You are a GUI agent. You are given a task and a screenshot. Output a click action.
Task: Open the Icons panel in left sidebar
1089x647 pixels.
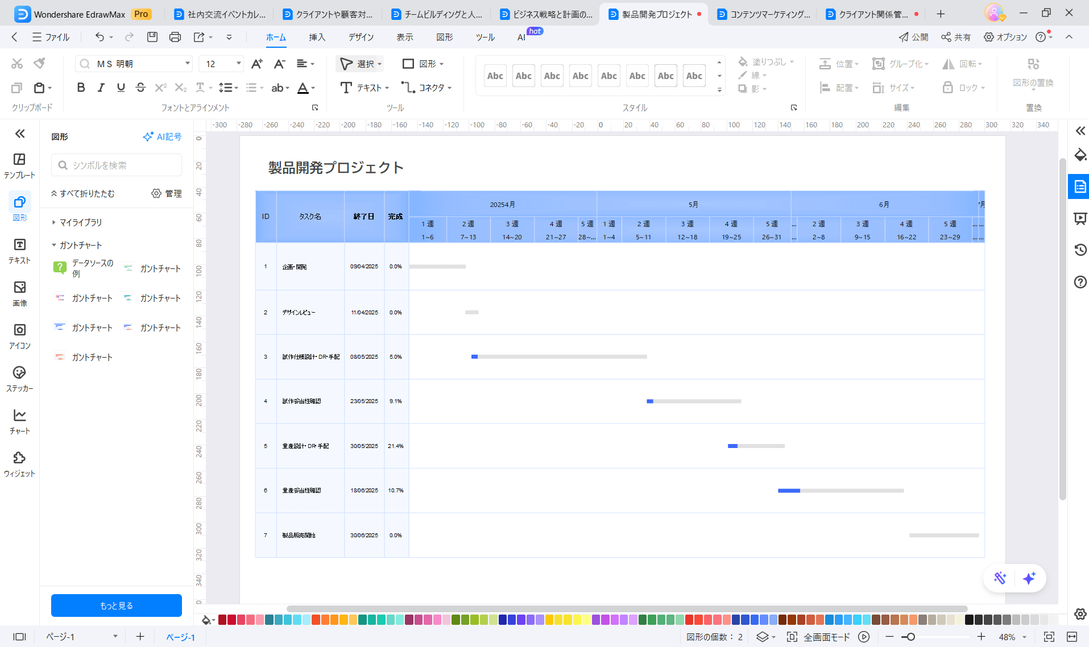[19, 336]
